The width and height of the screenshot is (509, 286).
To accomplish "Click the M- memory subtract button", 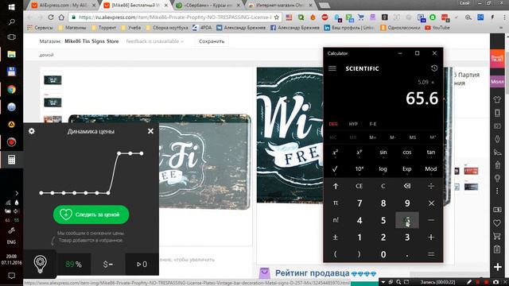I will click(393, 137).
